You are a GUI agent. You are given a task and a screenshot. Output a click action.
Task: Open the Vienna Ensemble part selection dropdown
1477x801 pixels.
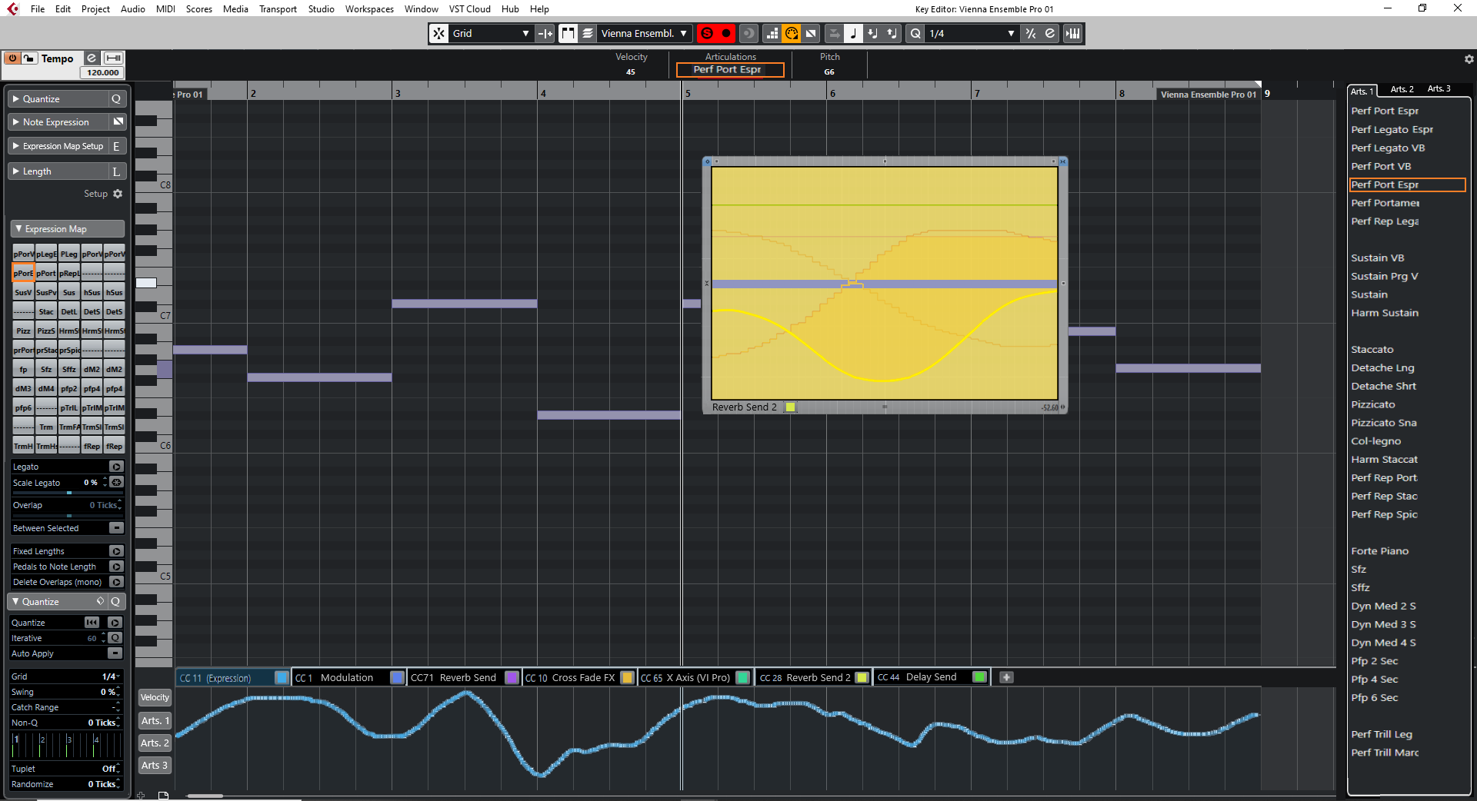point(645,33)
